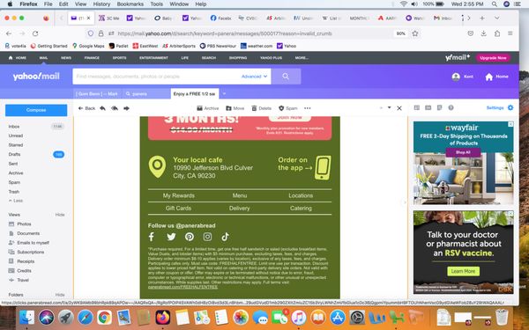529x330 pixels.
Task: Click the reply arrow icon
Action: 102,108
